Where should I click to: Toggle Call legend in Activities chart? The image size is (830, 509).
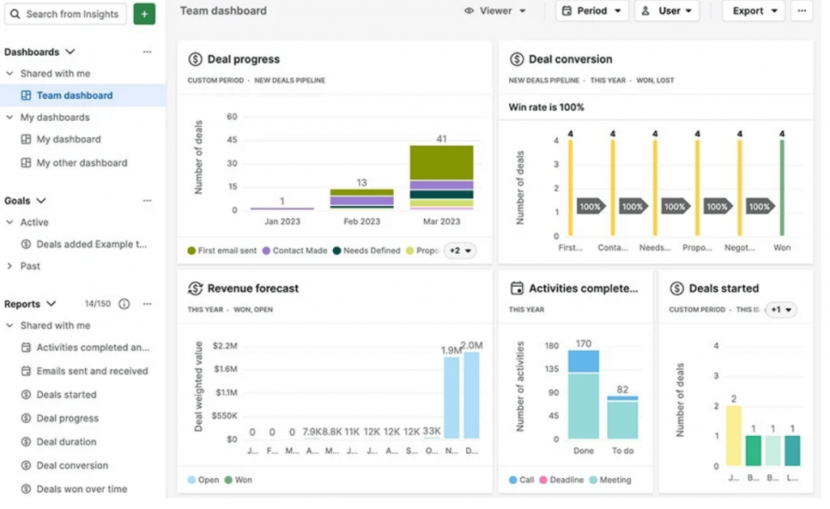point(521,480)
